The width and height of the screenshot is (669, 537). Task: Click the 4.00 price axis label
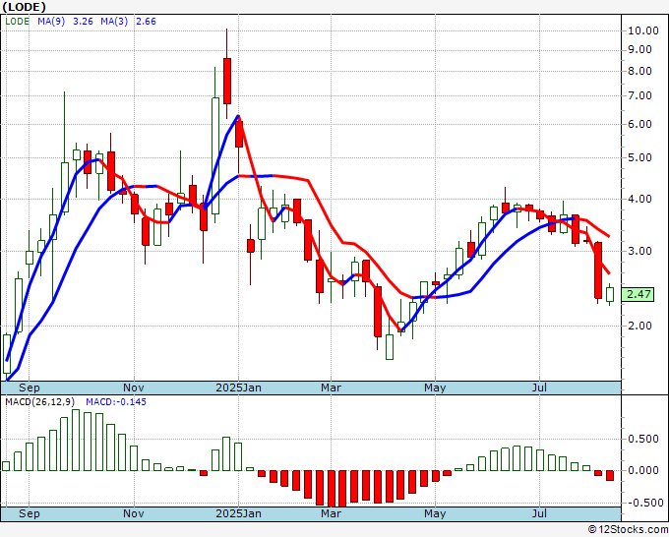tap(639, 200)
